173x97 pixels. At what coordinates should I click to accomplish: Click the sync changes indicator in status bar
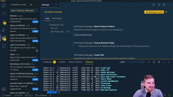point(18,95)
